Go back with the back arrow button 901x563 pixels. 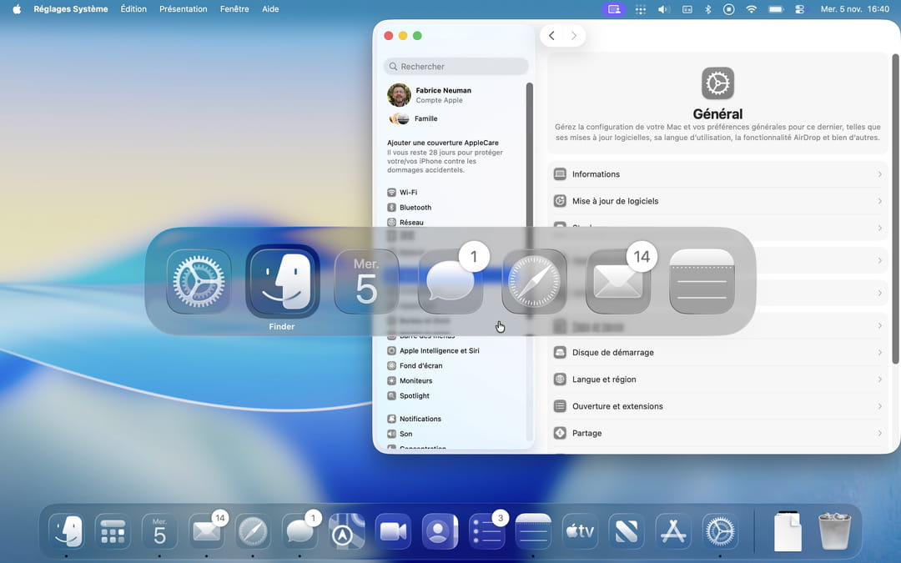click(x=551, y=36)
